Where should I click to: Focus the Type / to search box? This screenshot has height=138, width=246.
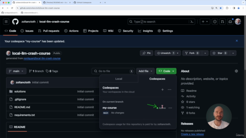(158, 22)
